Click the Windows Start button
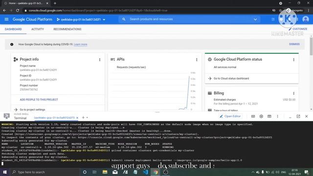The height and width of the screenshot is (176, 313). [x=5, y=172]
